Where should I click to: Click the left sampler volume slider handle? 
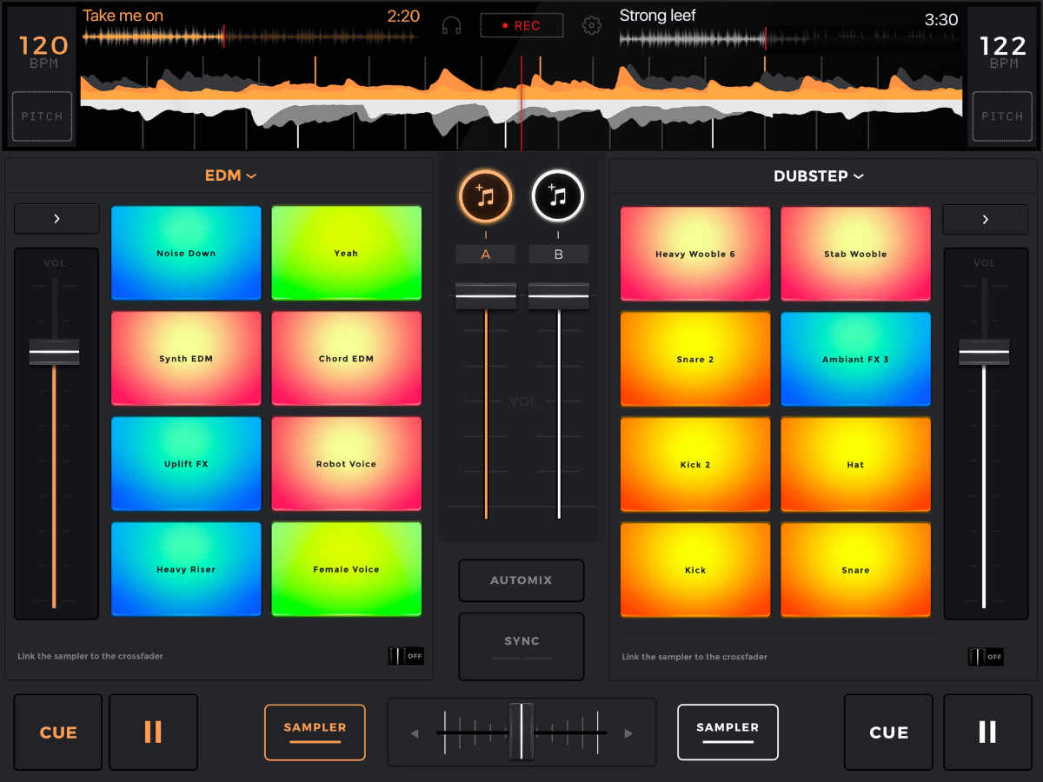(x=55, y=352)
